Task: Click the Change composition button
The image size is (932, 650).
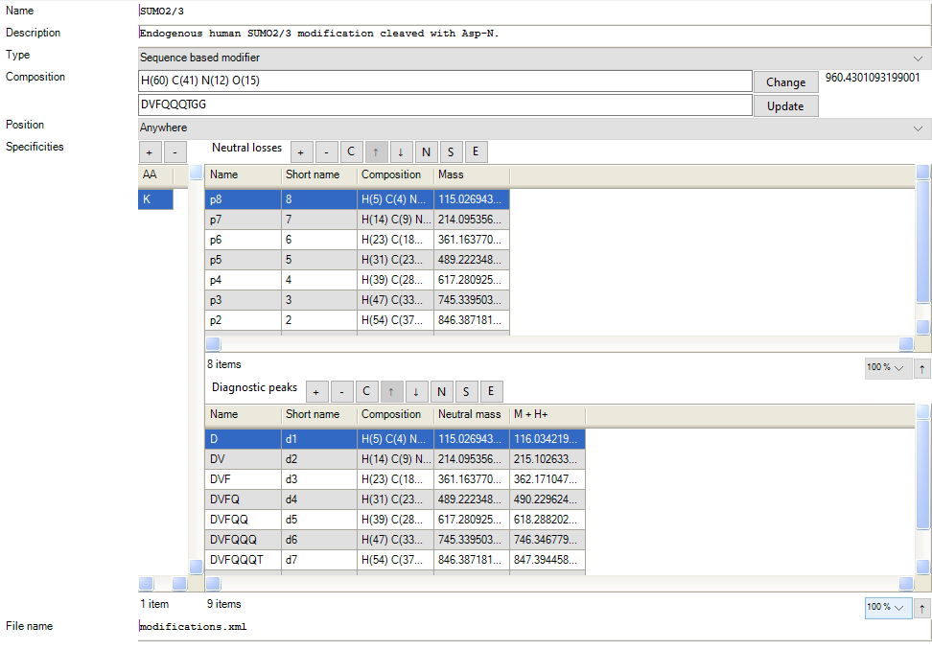Action: [785, 81]
